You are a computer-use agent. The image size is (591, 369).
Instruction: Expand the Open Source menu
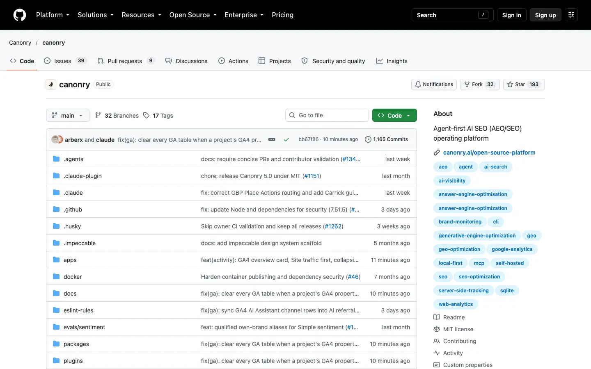tap(193, 15)
